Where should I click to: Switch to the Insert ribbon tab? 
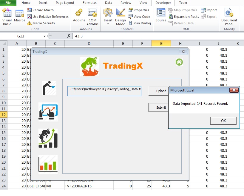click(43, 3)
